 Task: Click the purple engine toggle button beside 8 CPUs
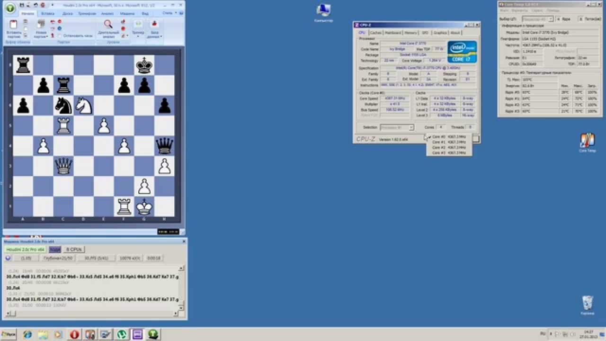tap(55, 249)
